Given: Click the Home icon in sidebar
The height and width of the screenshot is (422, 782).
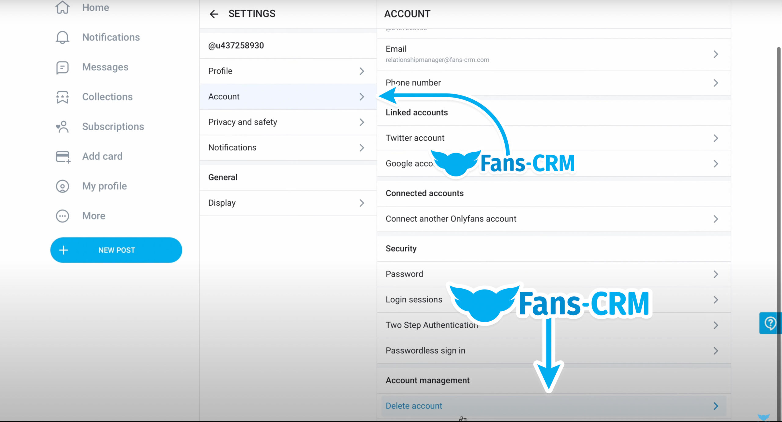Looking at the screenshot, I should coord(62,7).
